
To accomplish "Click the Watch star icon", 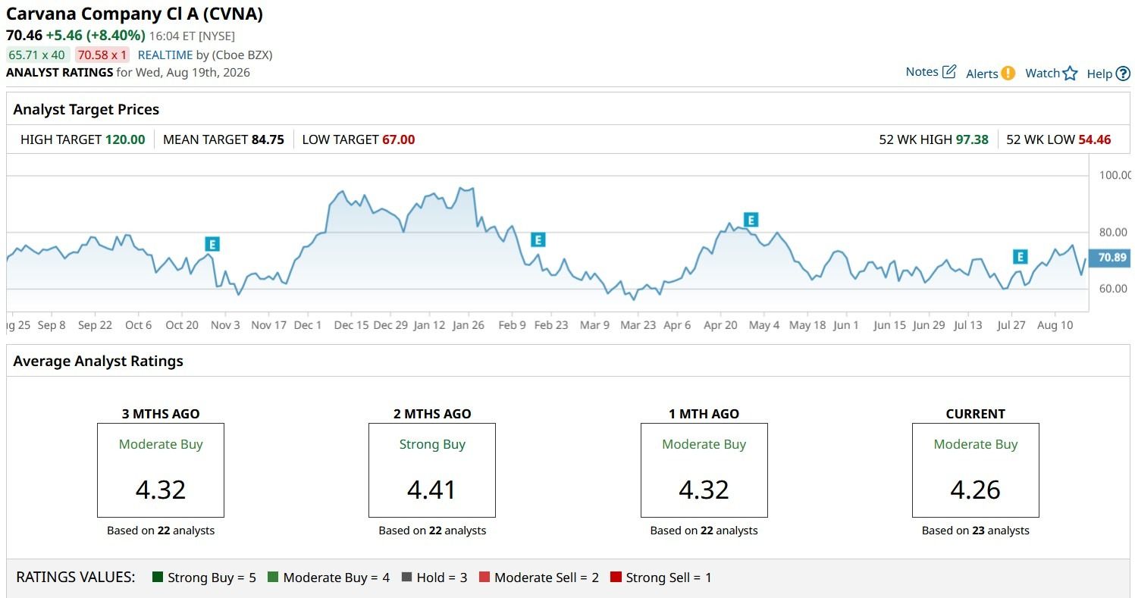I will tap(1070, 74).
